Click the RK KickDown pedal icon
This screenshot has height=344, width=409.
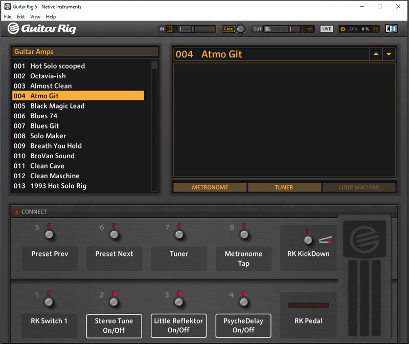325,239
